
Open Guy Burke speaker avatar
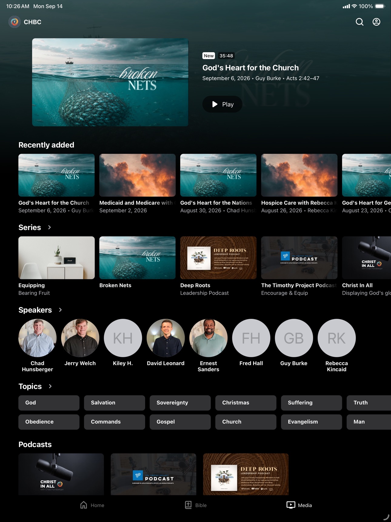[x=294, y=338]
